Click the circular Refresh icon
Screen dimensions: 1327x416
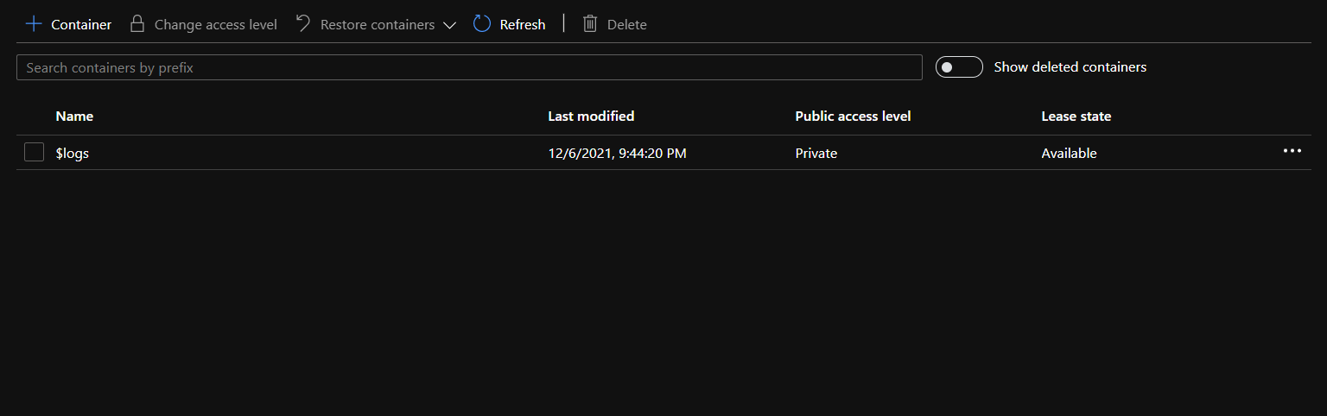tap(482, 24)
